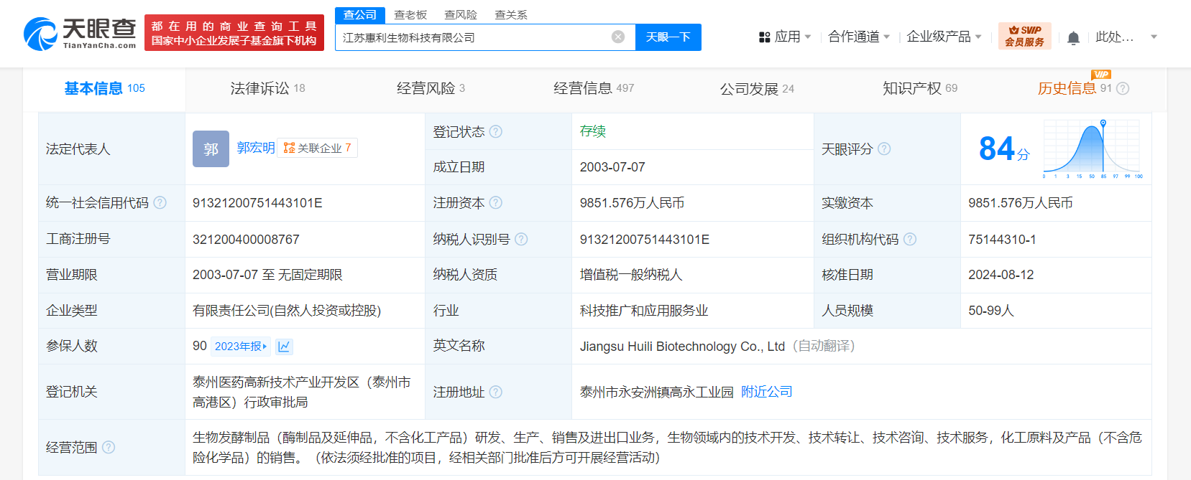This screenshot has height=480, width=1191.
Task: Click the red slogan banner
Action: [x=234, y=33]
